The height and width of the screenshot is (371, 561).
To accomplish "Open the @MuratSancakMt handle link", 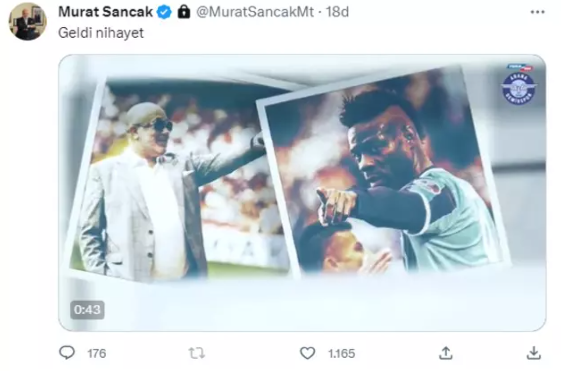I will click(255, 12).
